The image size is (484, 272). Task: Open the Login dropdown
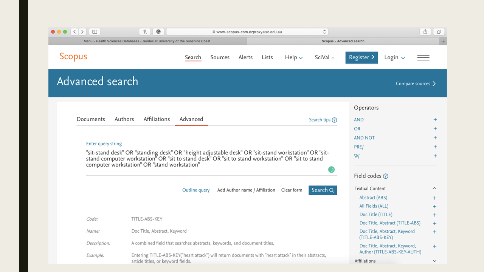395,57
